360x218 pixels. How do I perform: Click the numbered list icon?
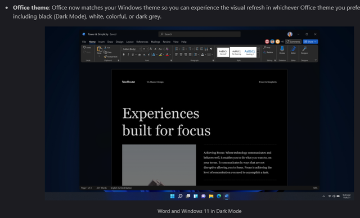183,49
